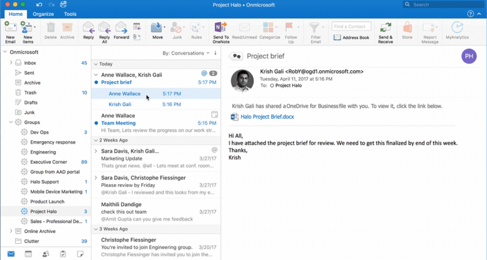Run Send & Receive
The width and height of the screenshot is (487, 260).
point(386,32)
